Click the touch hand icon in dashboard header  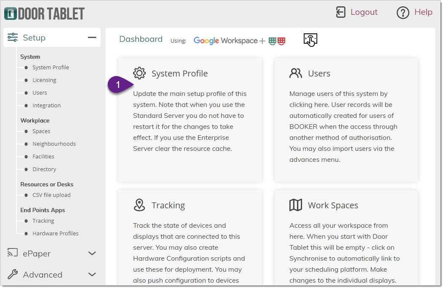pos(310,40)
